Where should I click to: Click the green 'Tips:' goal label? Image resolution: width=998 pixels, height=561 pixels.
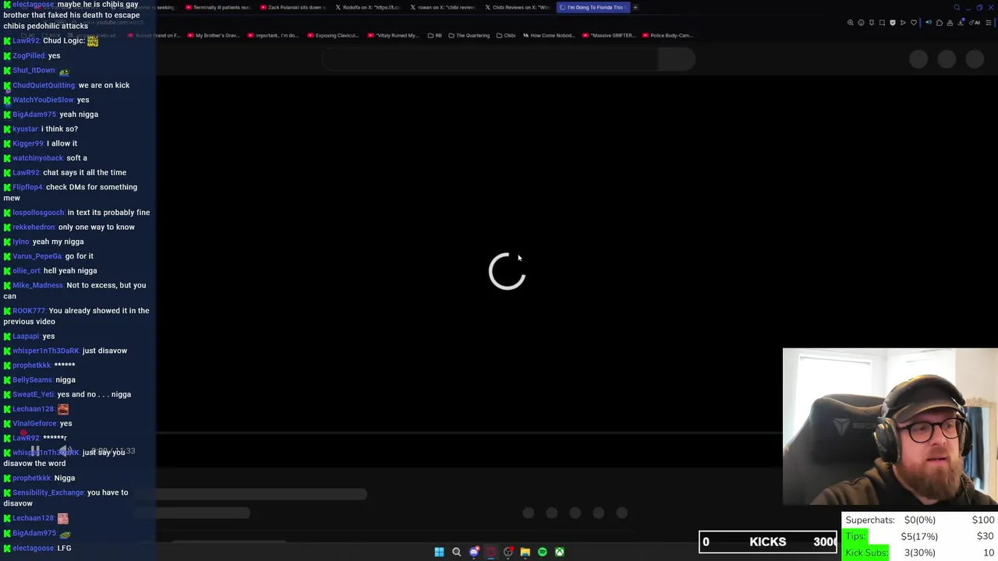(855, 536)
